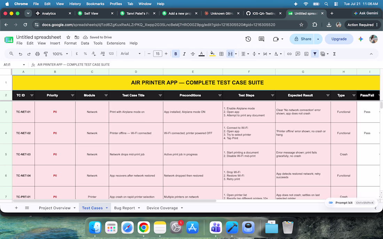The height and width of the screenshot is (239, 383).
Task: Open the Module column filter
Action: (106, 96)
